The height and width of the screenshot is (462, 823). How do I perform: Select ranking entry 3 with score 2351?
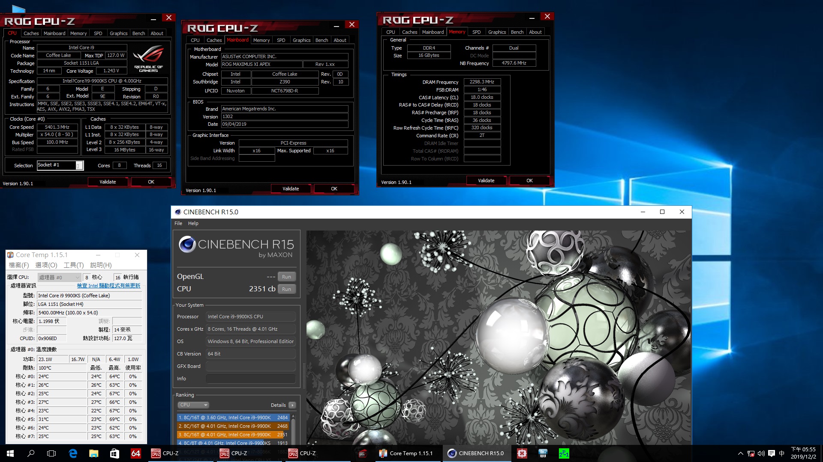coord(233,435)
